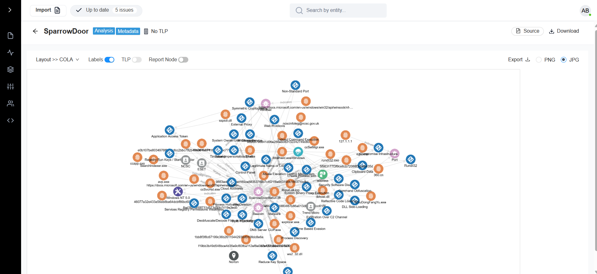Go back using the left arrow icon
597x274 pixels.
35,31
